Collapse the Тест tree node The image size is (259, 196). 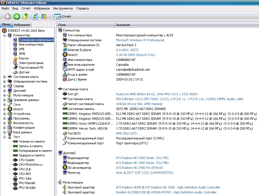tap(5, 137)
